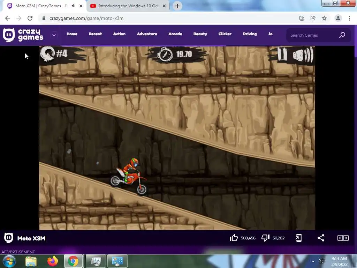Image resolution: width=357 pixels, height=268 pixels.
Task: Close the Moto X3M tab
Action: tap(81, 6)
